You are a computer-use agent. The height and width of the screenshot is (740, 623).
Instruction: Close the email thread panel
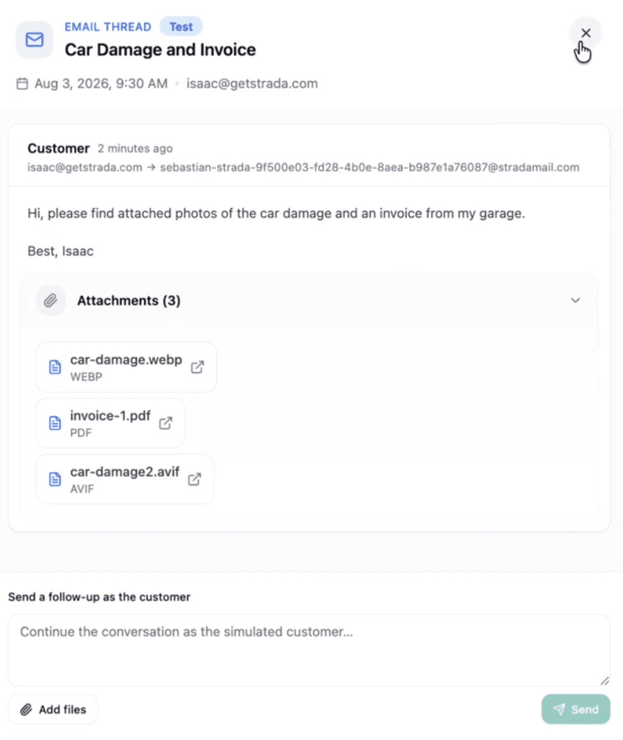point(586,33)
